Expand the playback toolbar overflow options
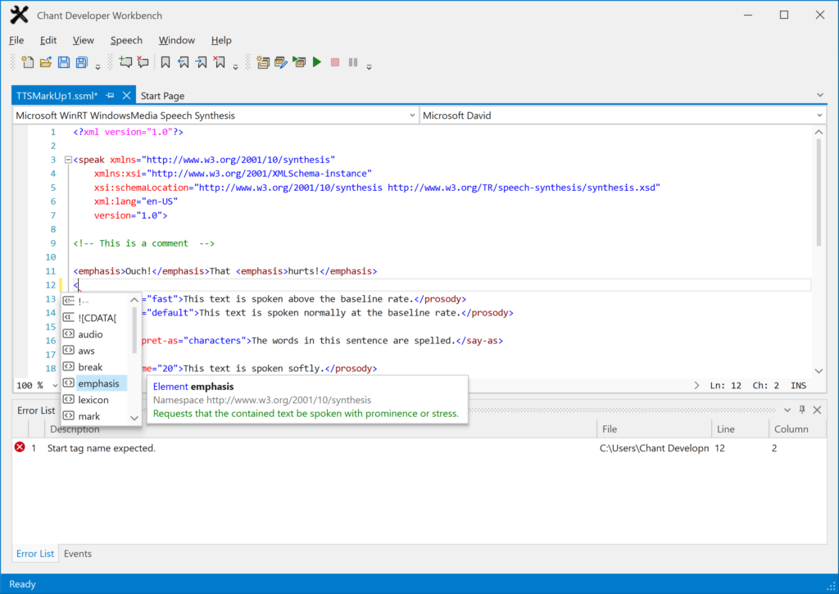The image size is (839, 594). pos(370,67)
